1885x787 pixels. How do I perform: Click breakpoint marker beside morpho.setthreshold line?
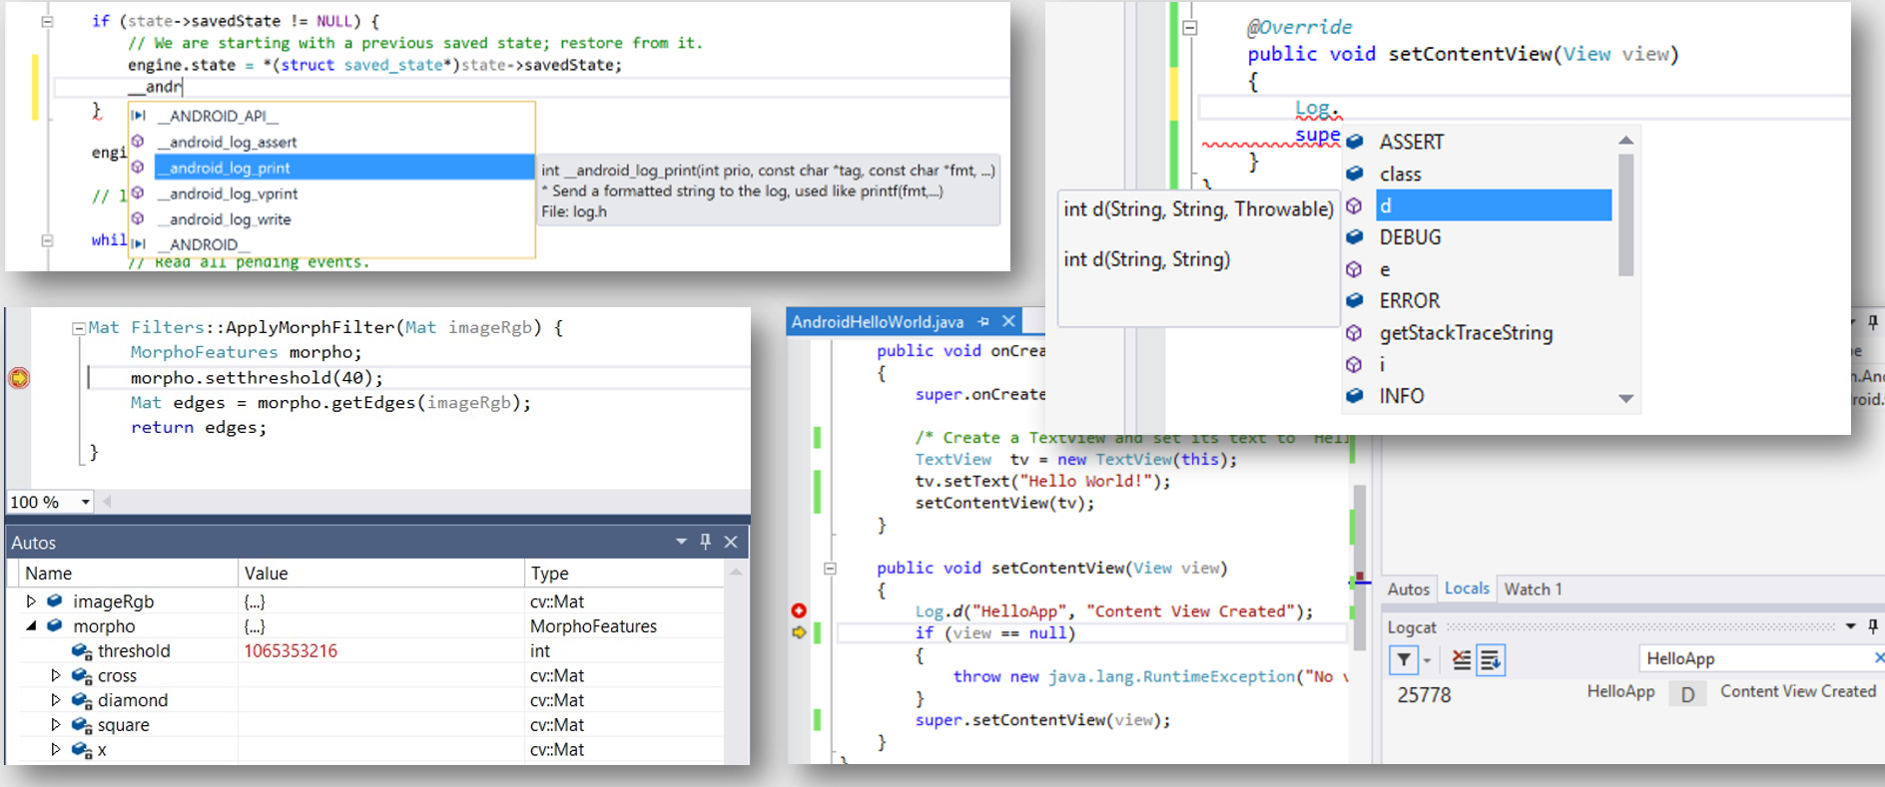[x=19, y=378]
